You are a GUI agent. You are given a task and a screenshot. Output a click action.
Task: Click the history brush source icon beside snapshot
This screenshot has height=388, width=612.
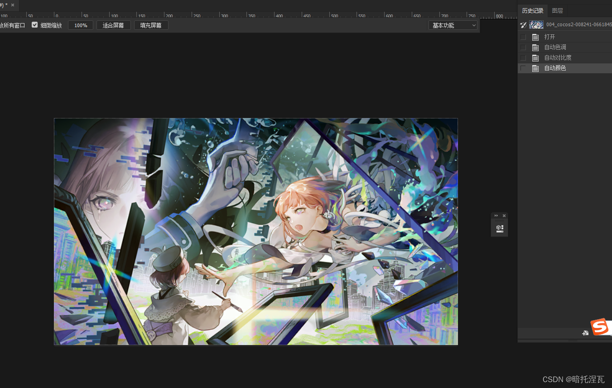click(523, 25)
